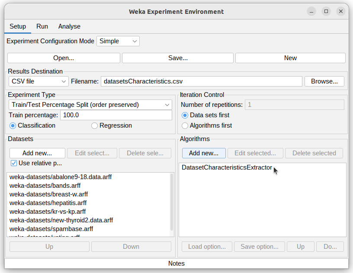Open the Experiment Configuration Mode dropdown
The image size is (353, 273).
[x=118, y=41]
